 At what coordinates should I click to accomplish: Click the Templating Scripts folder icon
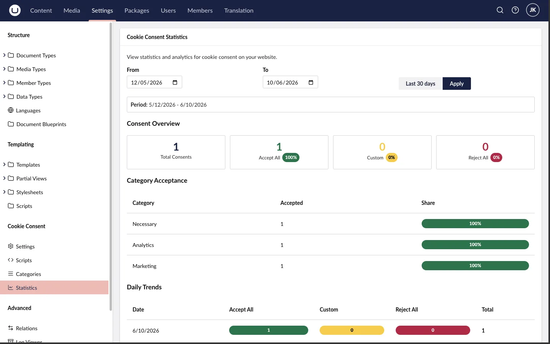[x=11, y=206]
